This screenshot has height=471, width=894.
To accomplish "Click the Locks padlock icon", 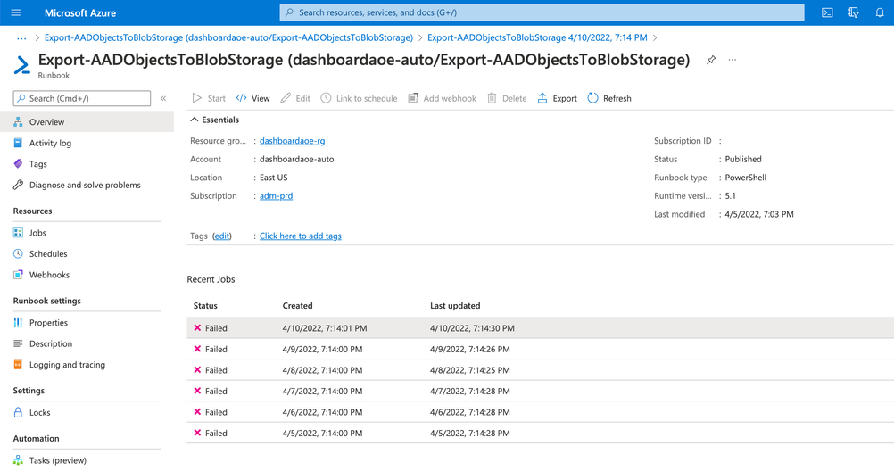I will coord(18,413).
